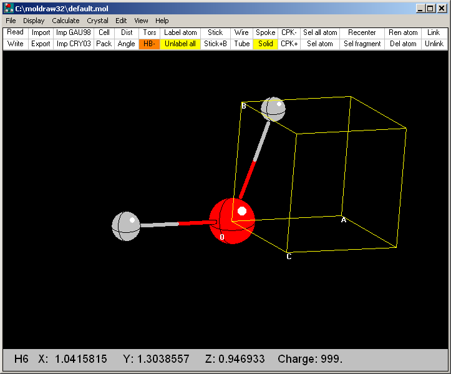Open the File menu

click(11, 21)
